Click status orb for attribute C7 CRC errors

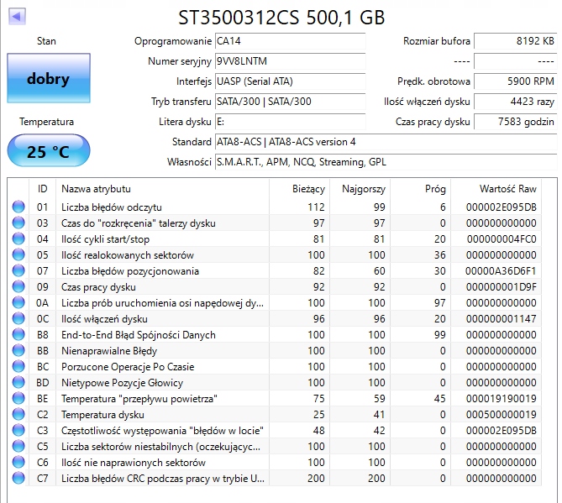[x=18, y=479]
